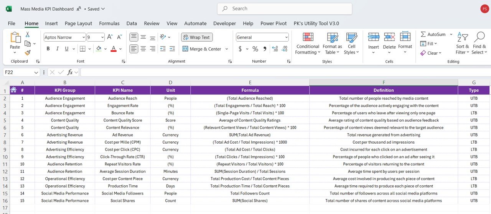Click the Cut scissors icon
491x214 pixels.
point(28,34)
